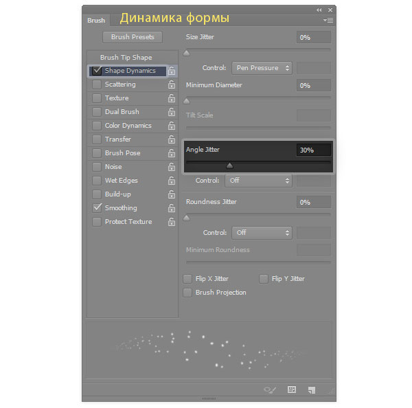Open the Size Jitter Control dropdown (Pen Pressure)

point(262,68)
